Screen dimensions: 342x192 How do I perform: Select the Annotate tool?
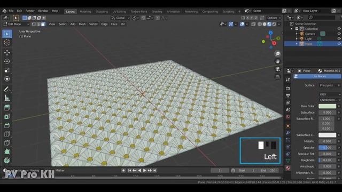[7, 89]
